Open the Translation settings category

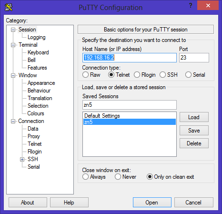click(x=40, y=98)
